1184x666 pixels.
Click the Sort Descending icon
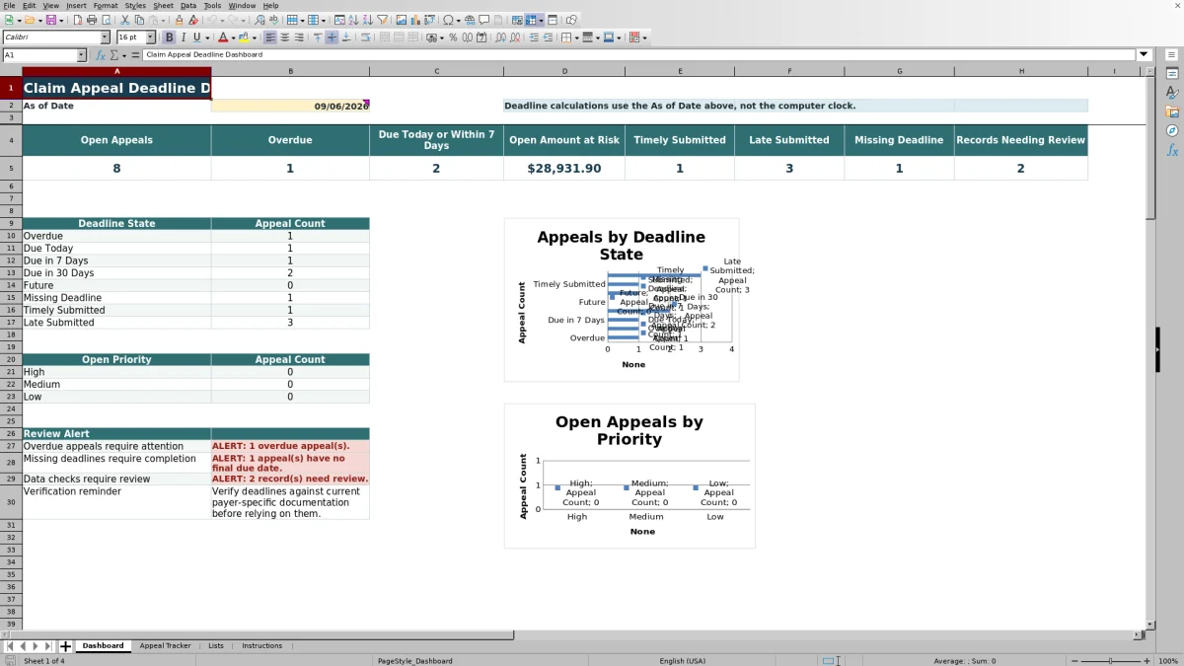pos(367,20)
